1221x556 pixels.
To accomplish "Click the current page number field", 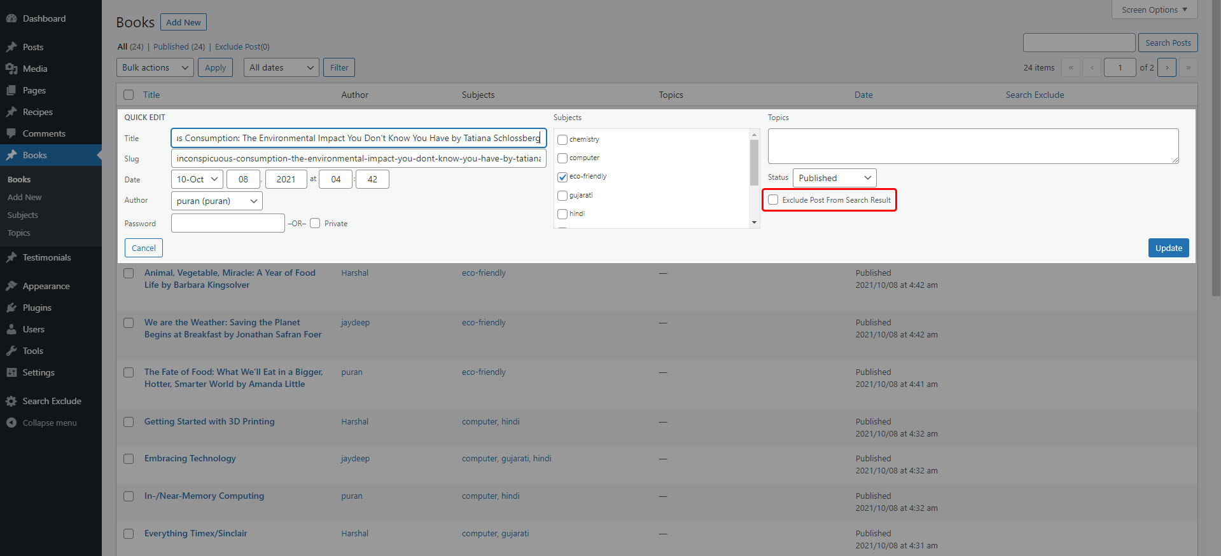I will click(x=1120, y=67).
